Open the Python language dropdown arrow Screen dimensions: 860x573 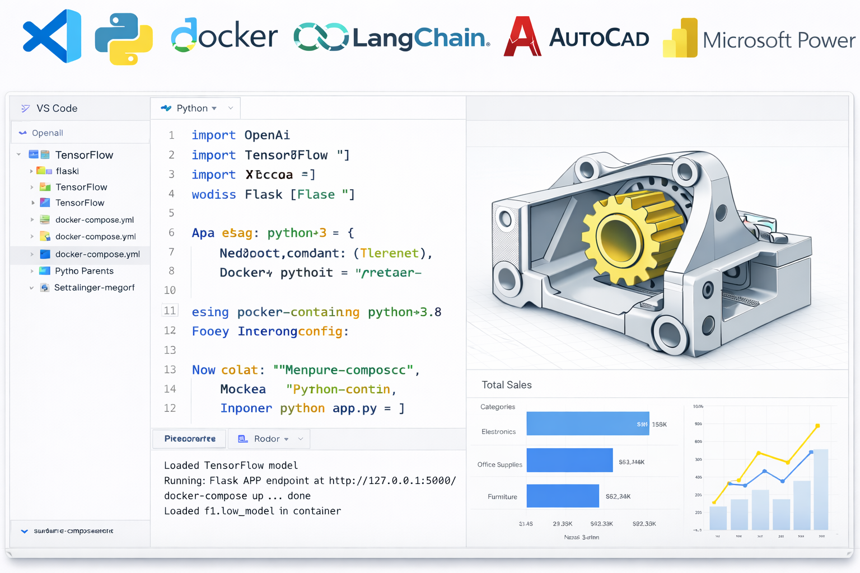coord(214,109)
